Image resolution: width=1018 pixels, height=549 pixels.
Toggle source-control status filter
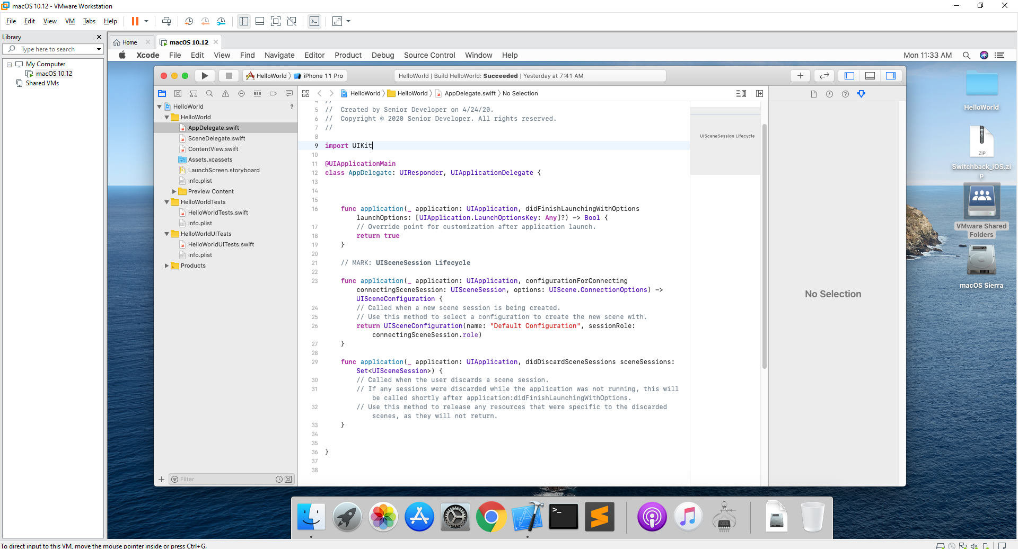pos(288,479)
